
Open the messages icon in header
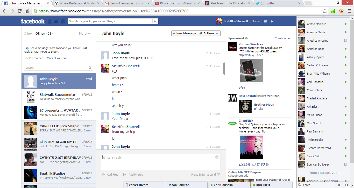pos(56,21)
